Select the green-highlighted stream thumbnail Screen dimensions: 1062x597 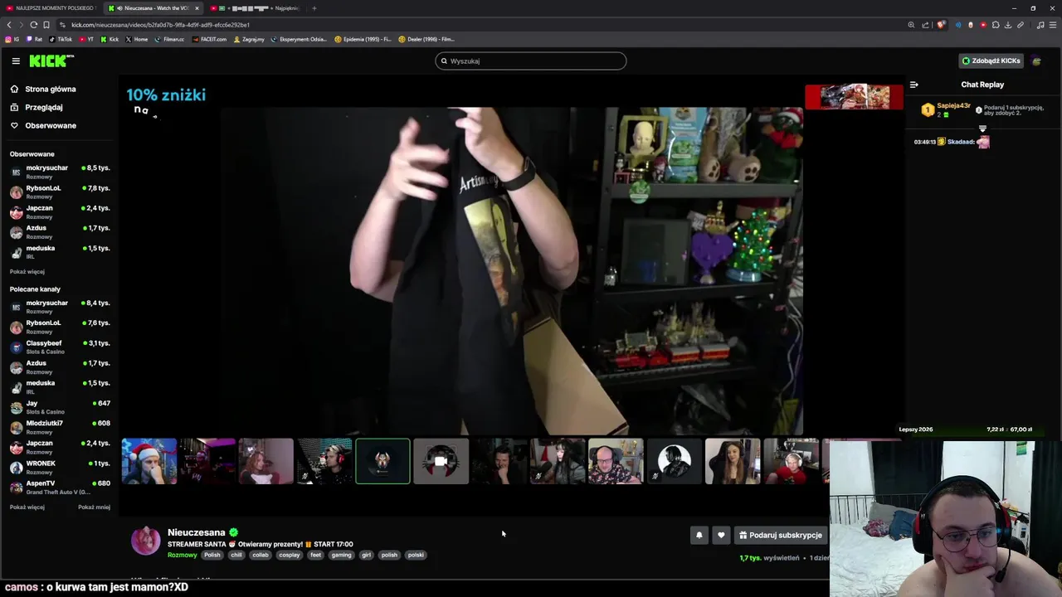(x=382, y=461)
